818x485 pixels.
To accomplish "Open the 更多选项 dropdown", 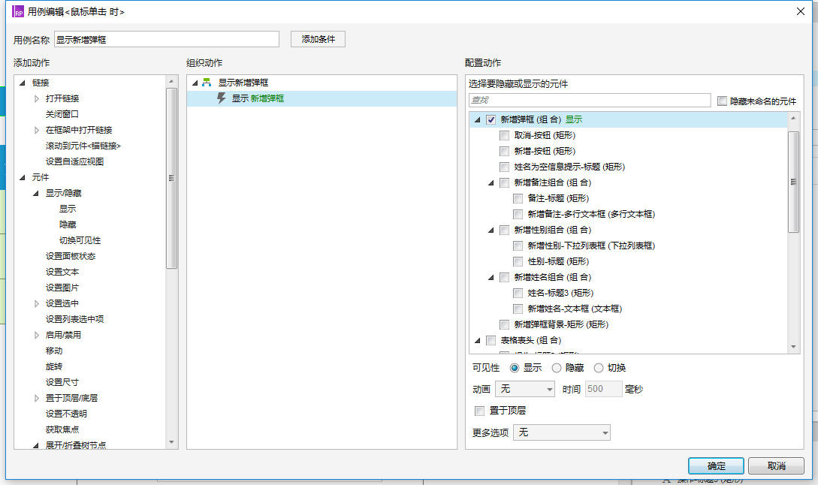I will click(562, 432).
